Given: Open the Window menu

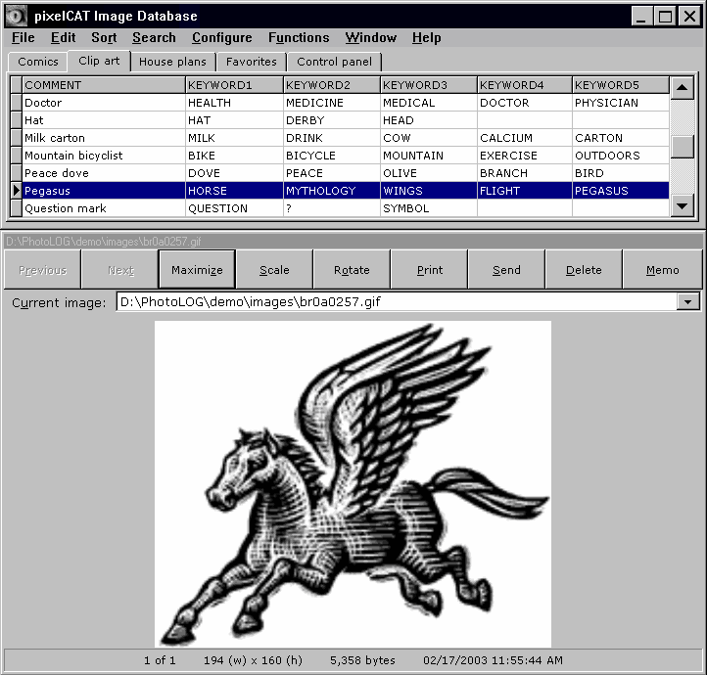Looking at the screenshot, I should point(370,38).
